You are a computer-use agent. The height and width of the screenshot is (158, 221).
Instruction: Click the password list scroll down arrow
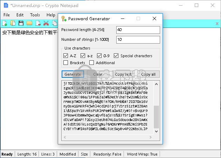click(156, 131)
